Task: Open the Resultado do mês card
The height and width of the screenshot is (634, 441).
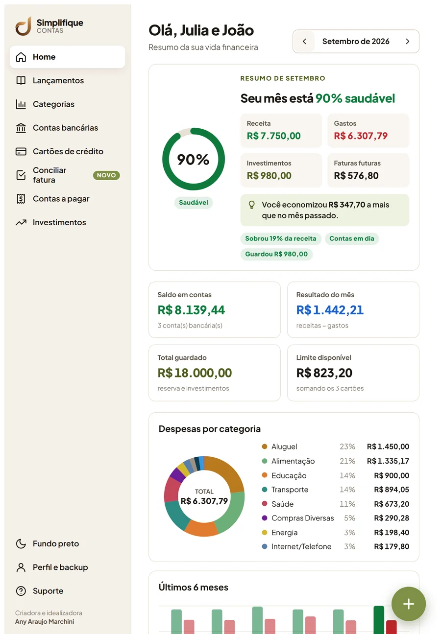Action: point(353,310)
